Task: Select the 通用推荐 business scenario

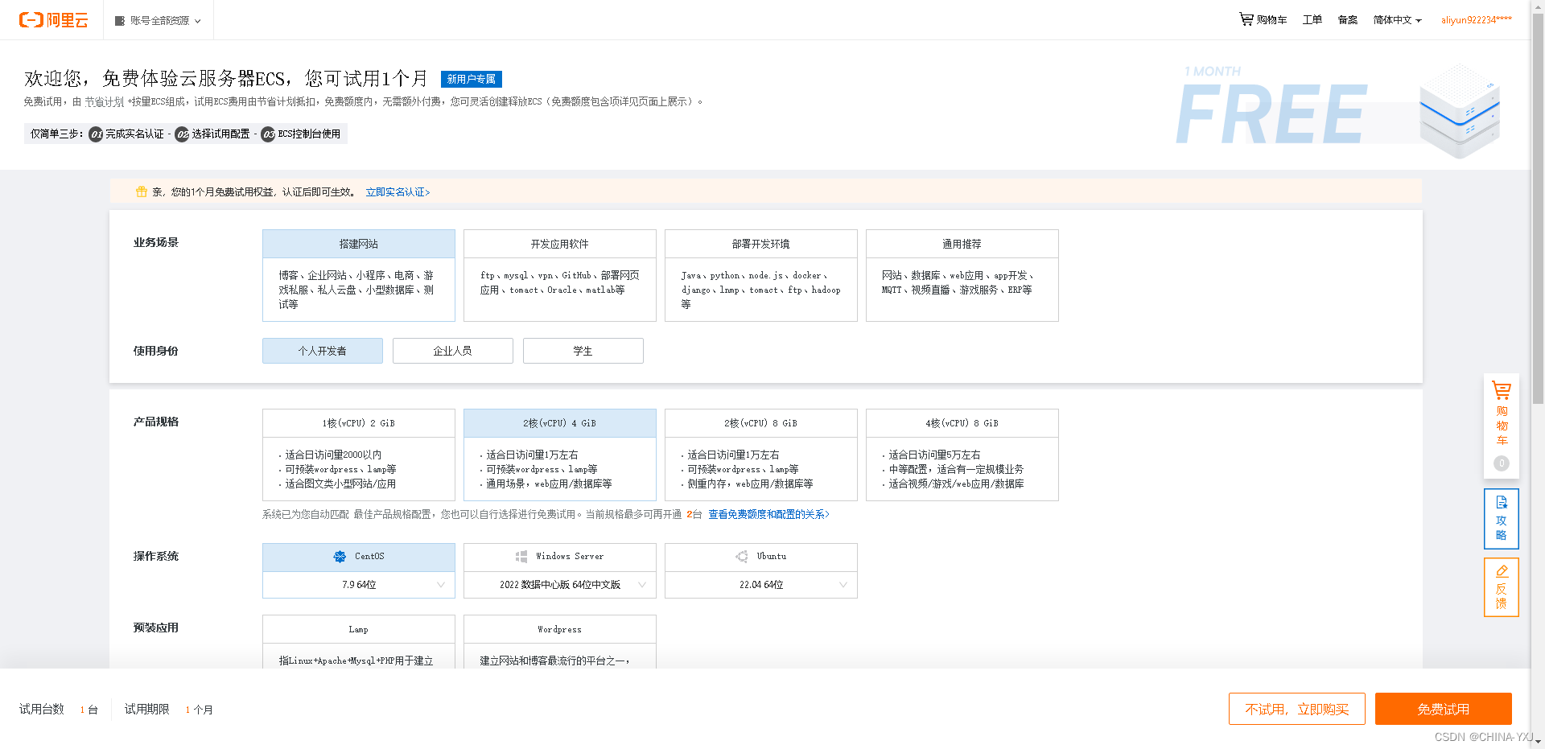Action: (x=962, y=275)
